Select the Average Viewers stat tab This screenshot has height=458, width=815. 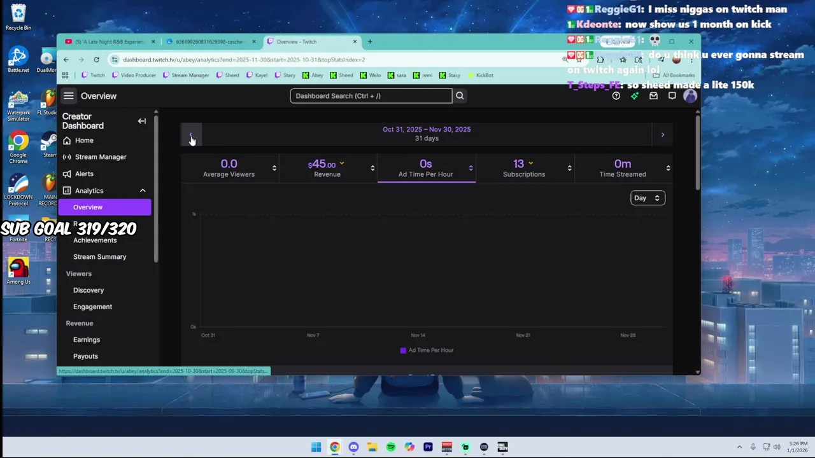coord(229,169)
